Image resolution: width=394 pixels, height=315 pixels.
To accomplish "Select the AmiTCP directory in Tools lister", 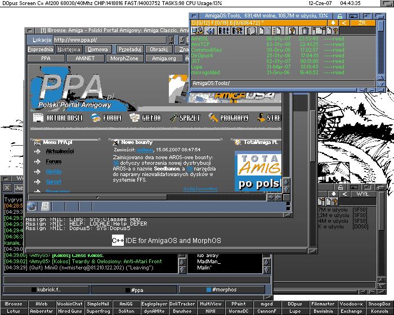I will point(200,44).
